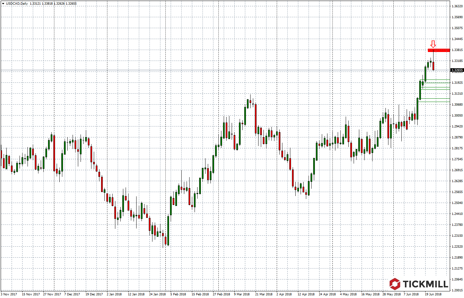Click price level 1.26285 on the axis
The height and width of the screenshot is (298, 464).
457,181
